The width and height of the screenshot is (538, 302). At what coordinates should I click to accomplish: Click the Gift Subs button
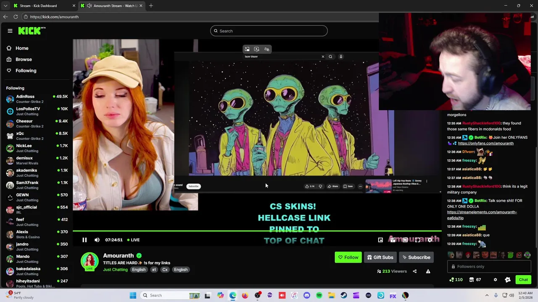(x=380, y=258)
